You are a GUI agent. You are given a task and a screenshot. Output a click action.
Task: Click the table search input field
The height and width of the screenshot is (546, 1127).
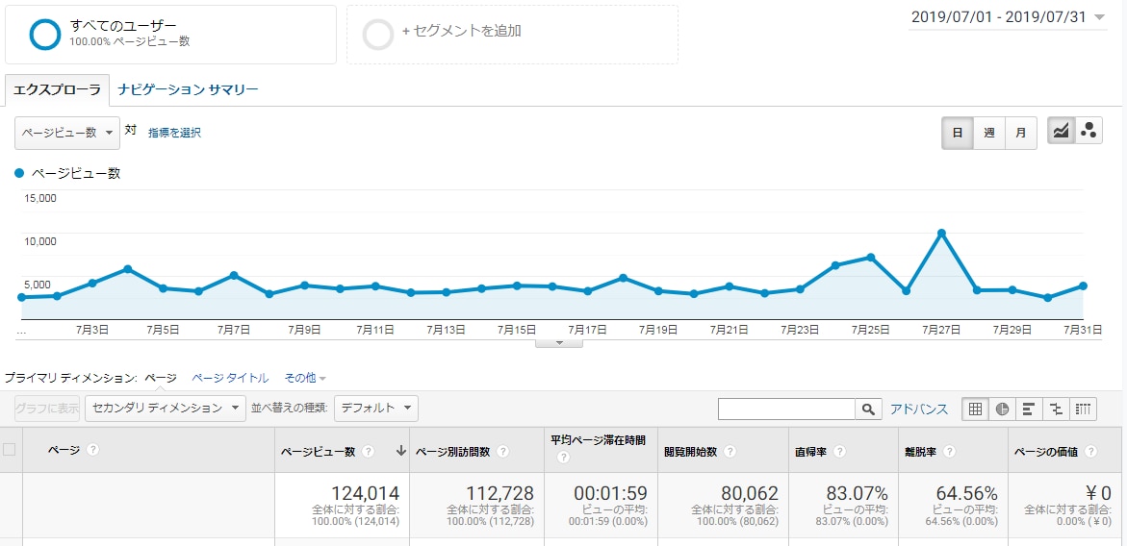point(786,409)
